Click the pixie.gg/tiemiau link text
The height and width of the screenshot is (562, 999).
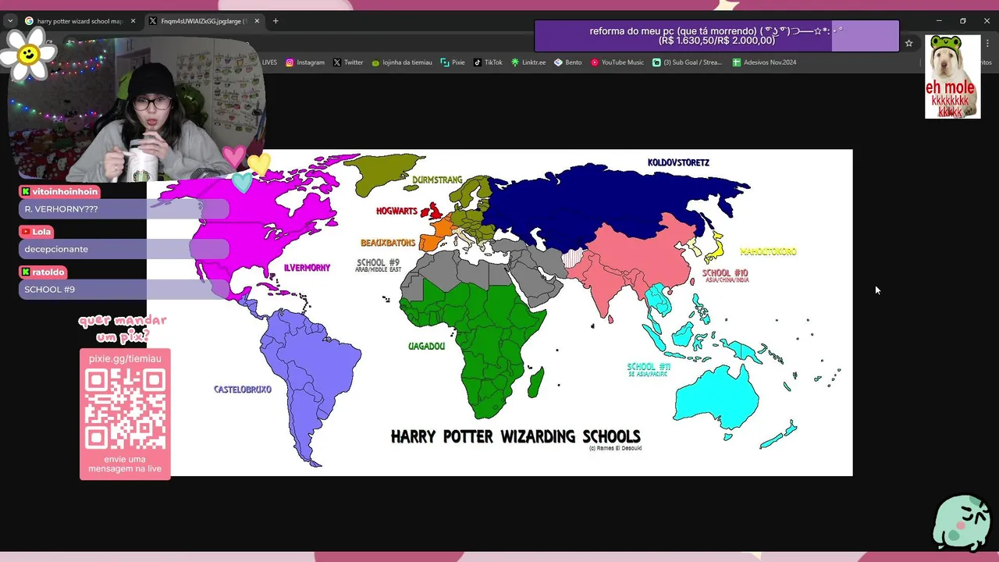point(125,358)
